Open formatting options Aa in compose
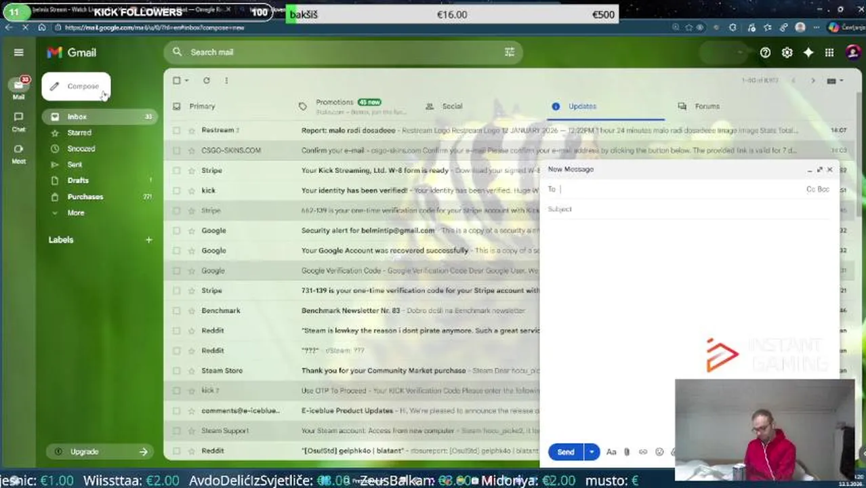866x488 pixels. pos(611,451)
